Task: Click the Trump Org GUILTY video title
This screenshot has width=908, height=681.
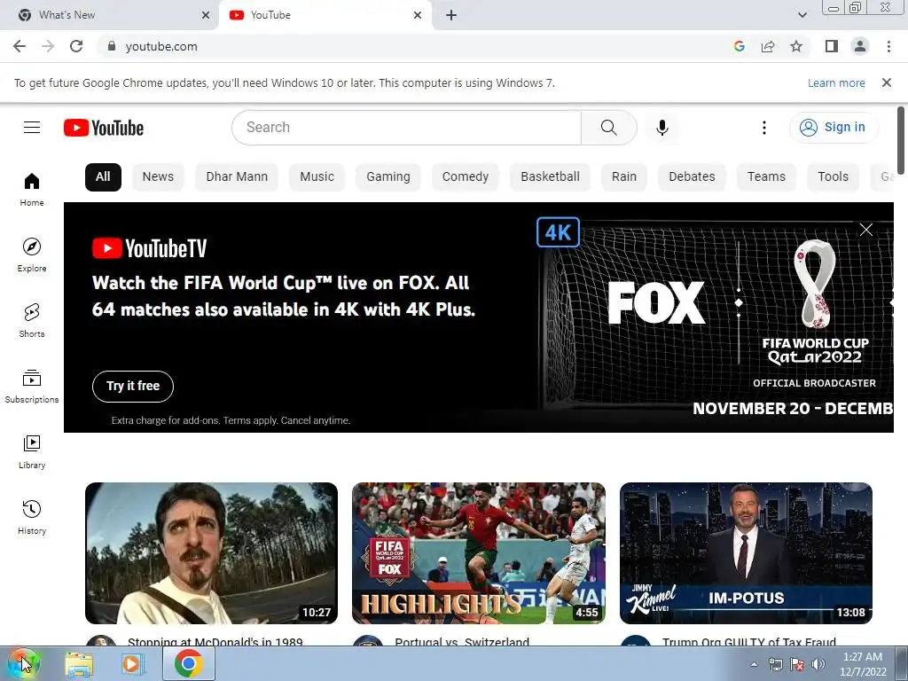Action: pos(749,641)
